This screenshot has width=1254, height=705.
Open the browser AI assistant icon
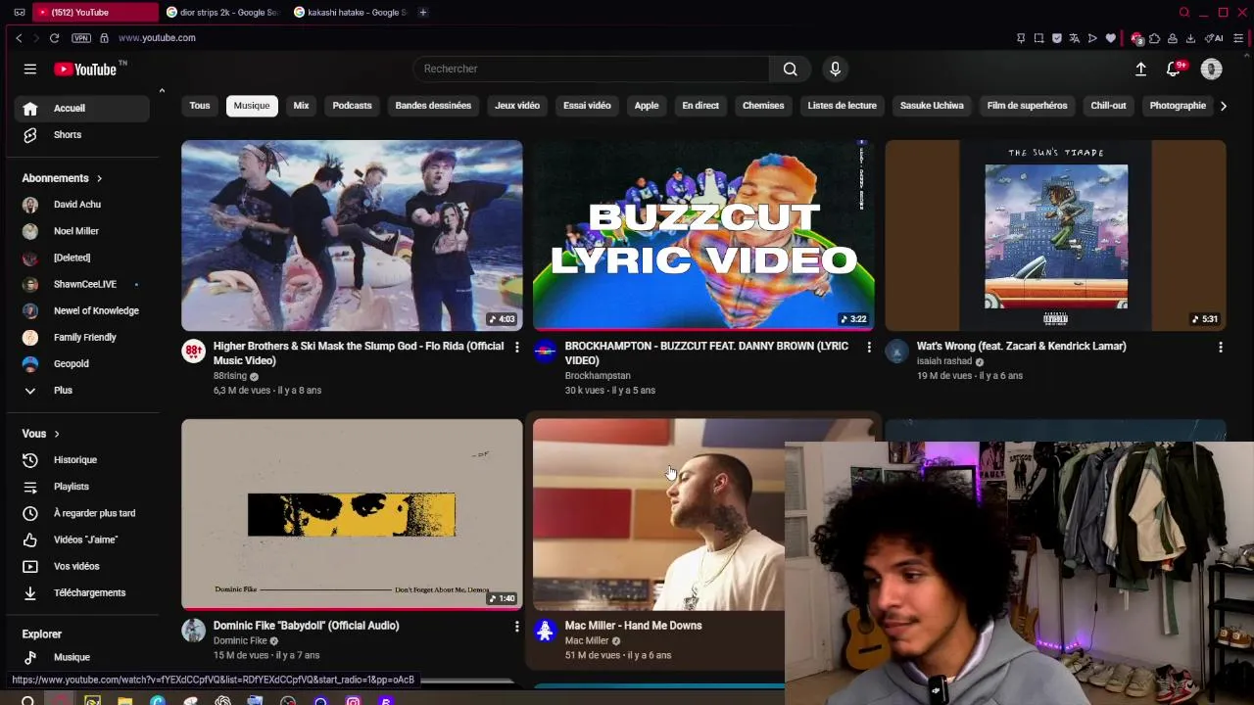pyautogui.click(x=1214, y=38)
